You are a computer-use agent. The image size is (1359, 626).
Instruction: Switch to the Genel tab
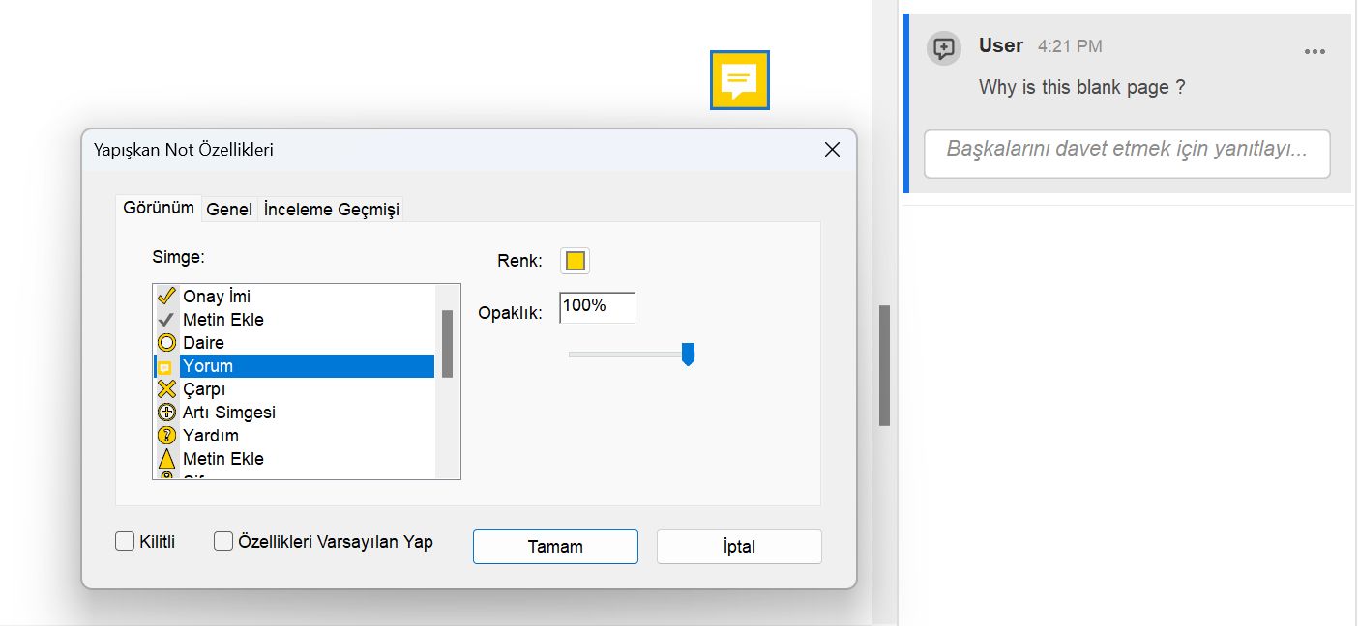pos(229,209)
